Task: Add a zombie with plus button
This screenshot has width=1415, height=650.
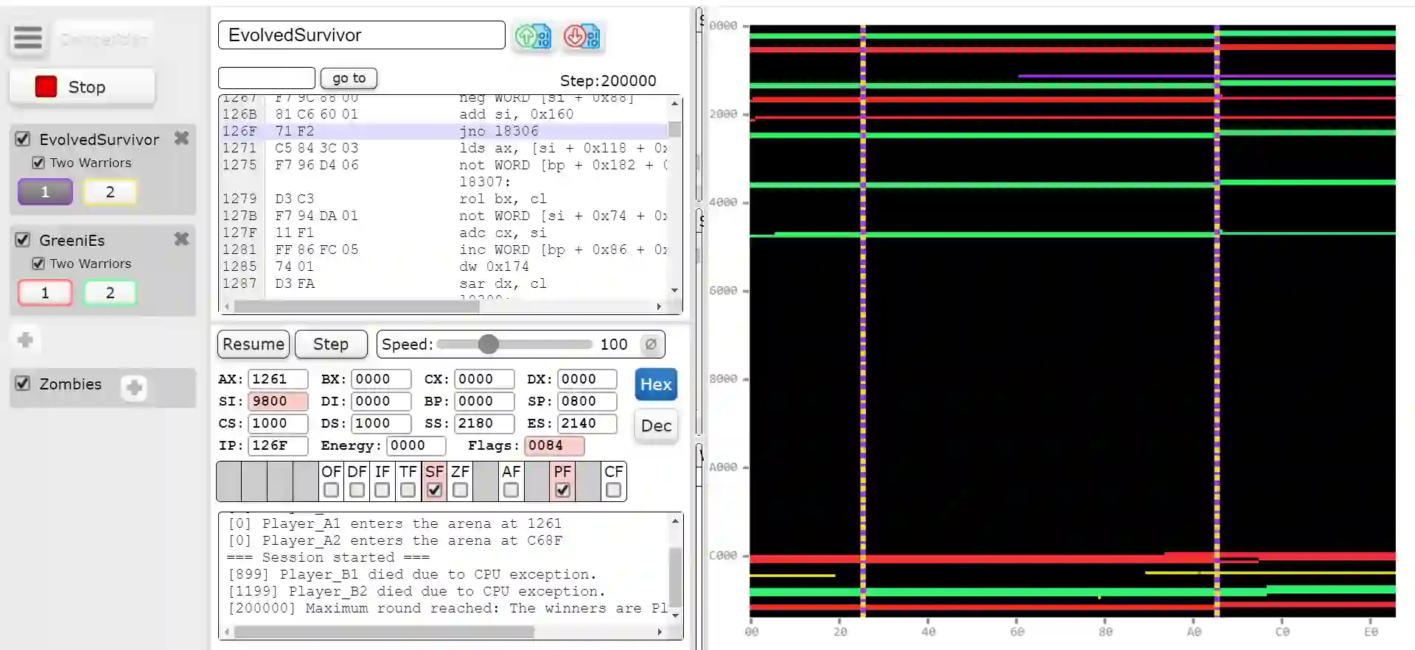Action: 134,388
